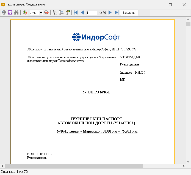Maximize the Тех.паспорт window

point(170,5)
